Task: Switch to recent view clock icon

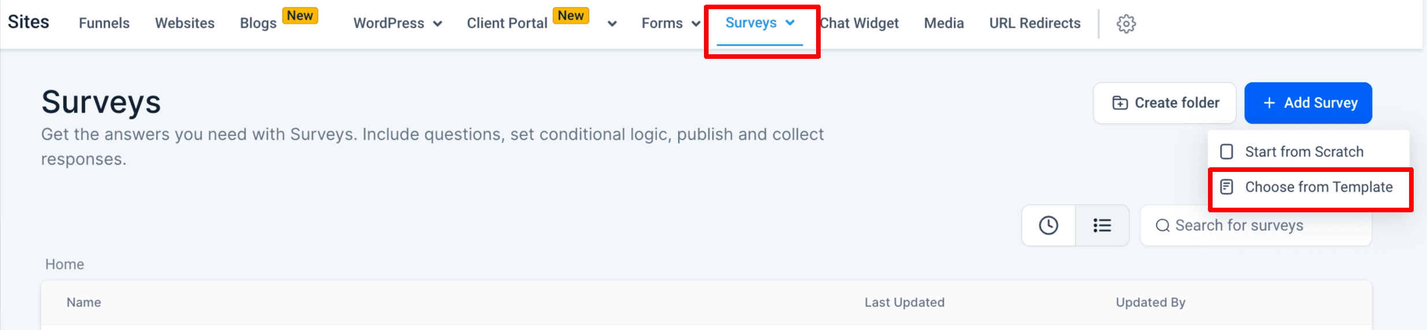Action: click(1048, 225)
